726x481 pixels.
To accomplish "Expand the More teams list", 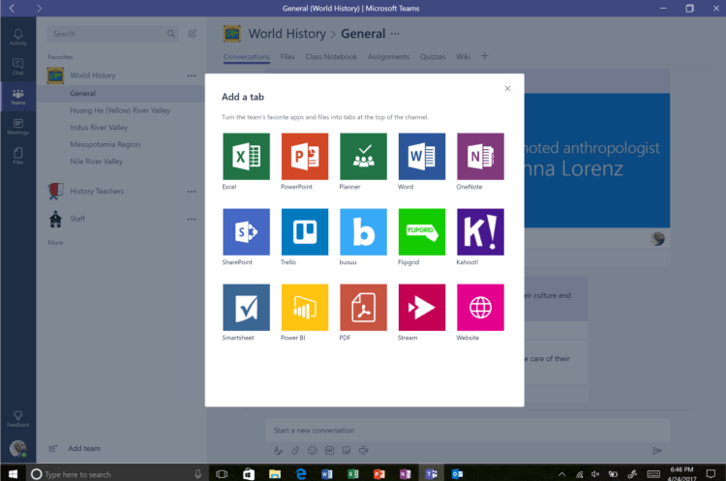I will (56, 243).
